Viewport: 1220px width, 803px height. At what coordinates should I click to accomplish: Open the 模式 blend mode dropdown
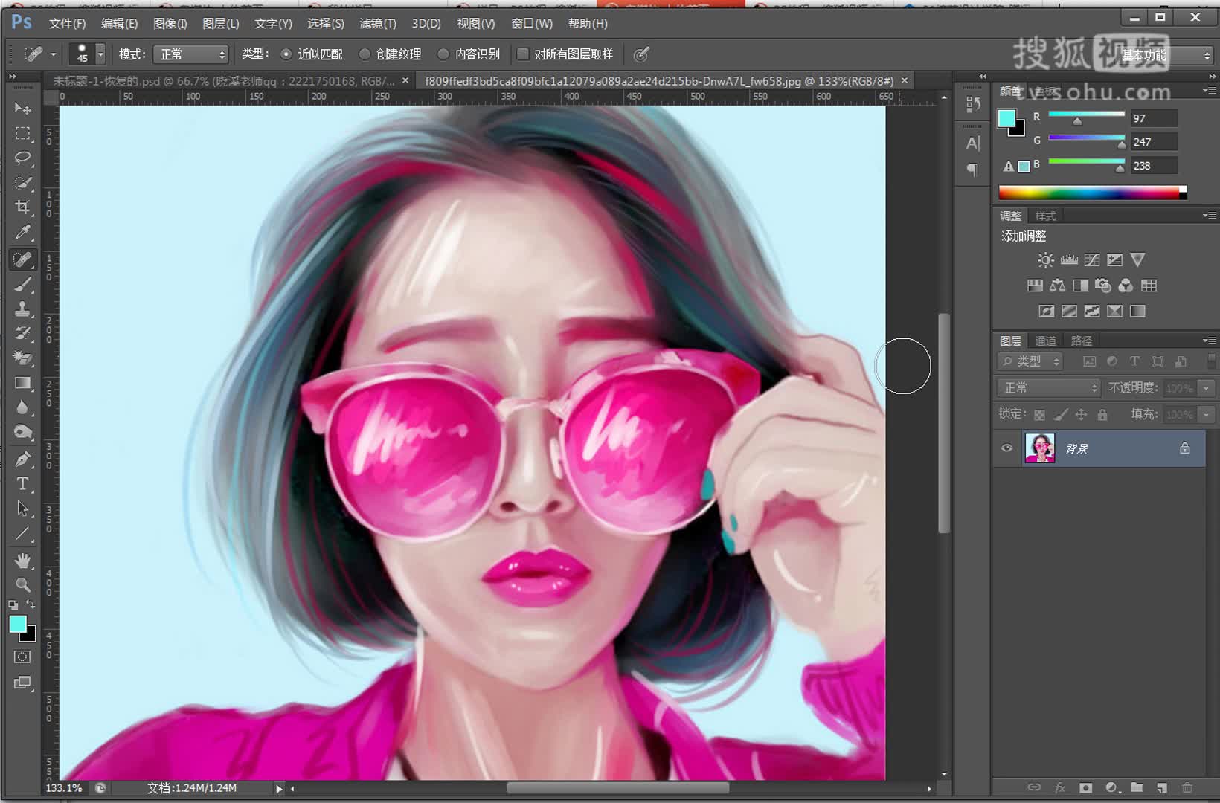(x=190, y=54)
